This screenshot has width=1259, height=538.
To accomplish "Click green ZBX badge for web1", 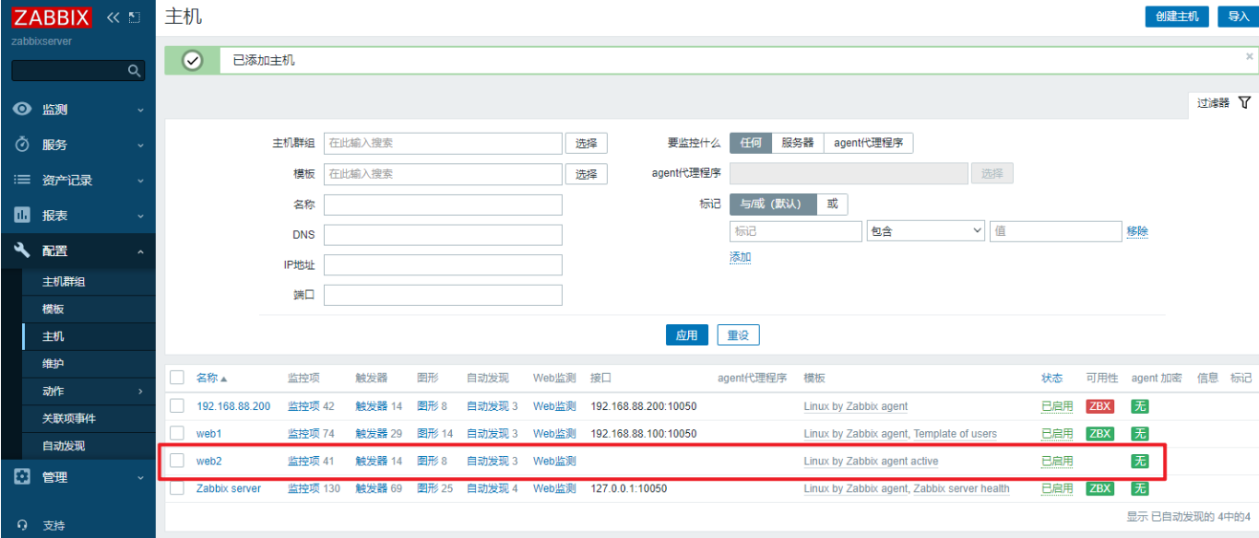I will [1099, 433].
